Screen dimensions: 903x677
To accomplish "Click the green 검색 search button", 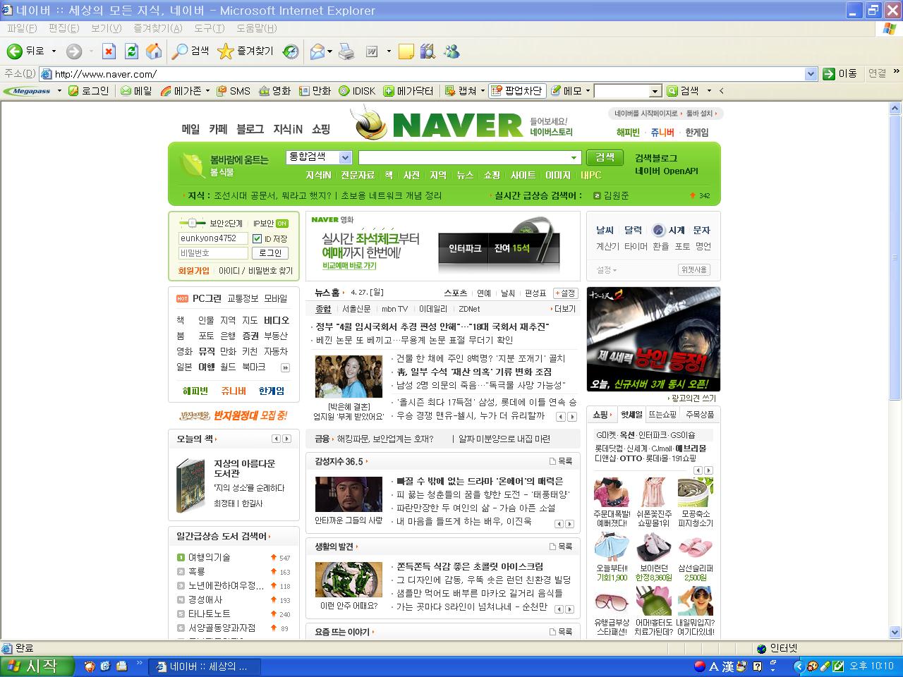I will [605, 157].
